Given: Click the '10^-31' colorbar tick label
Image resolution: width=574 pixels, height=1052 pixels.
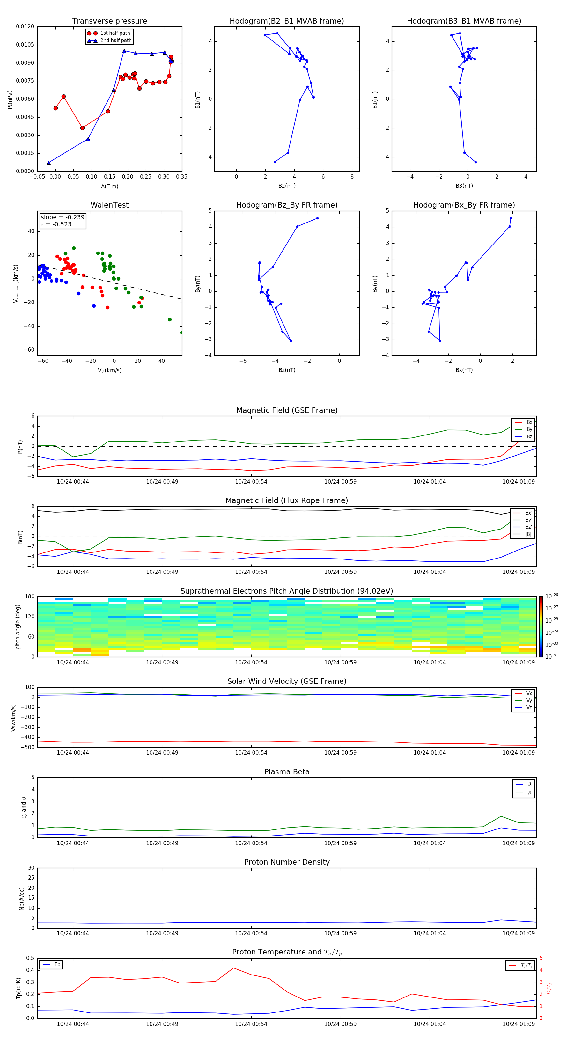Looking at the screenshot, I should click(552, 656).
